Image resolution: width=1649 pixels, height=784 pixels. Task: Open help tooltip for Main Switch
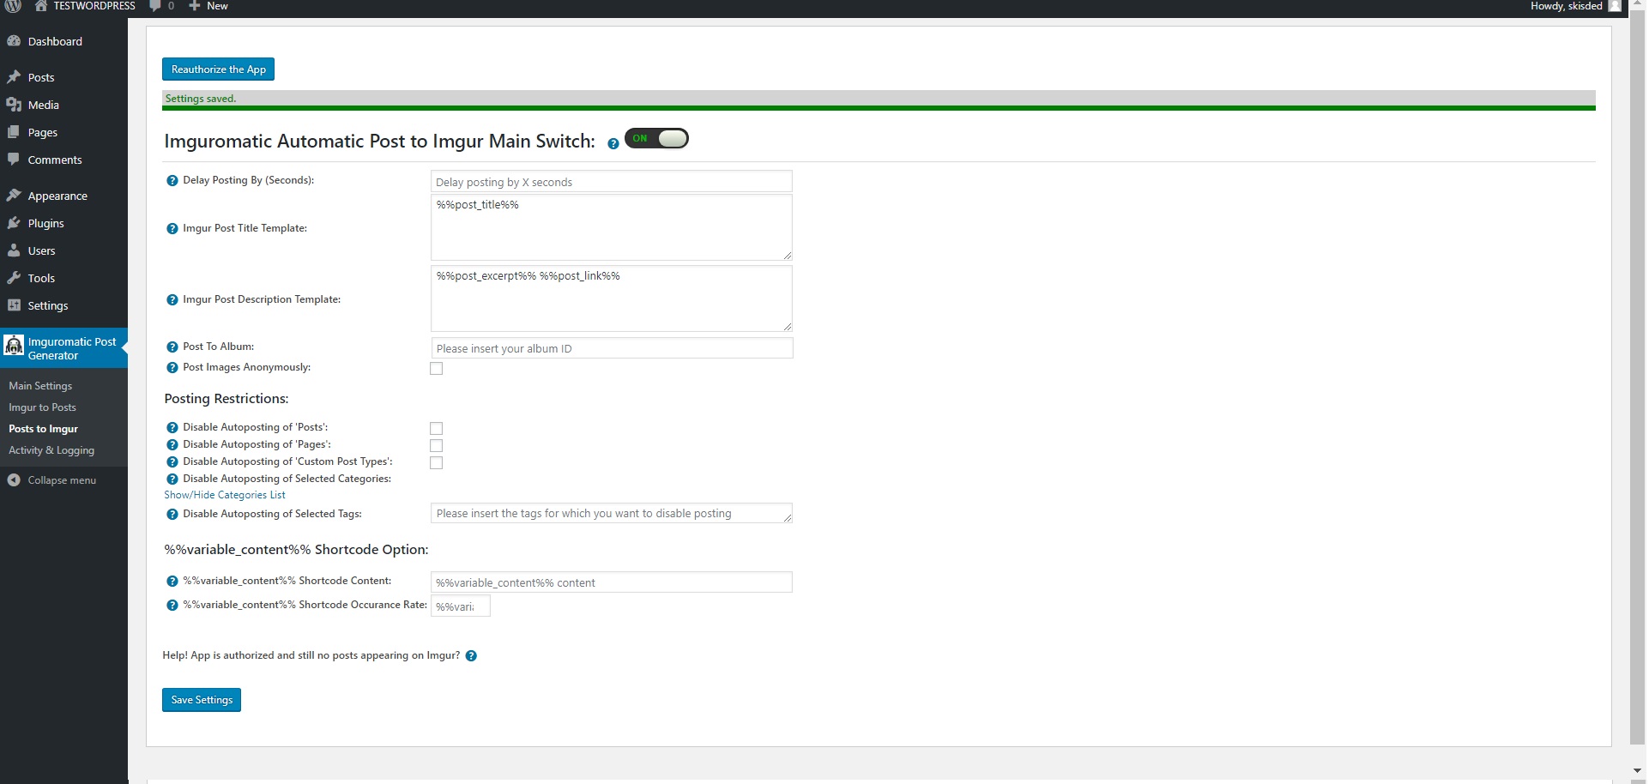coord(613,144)
